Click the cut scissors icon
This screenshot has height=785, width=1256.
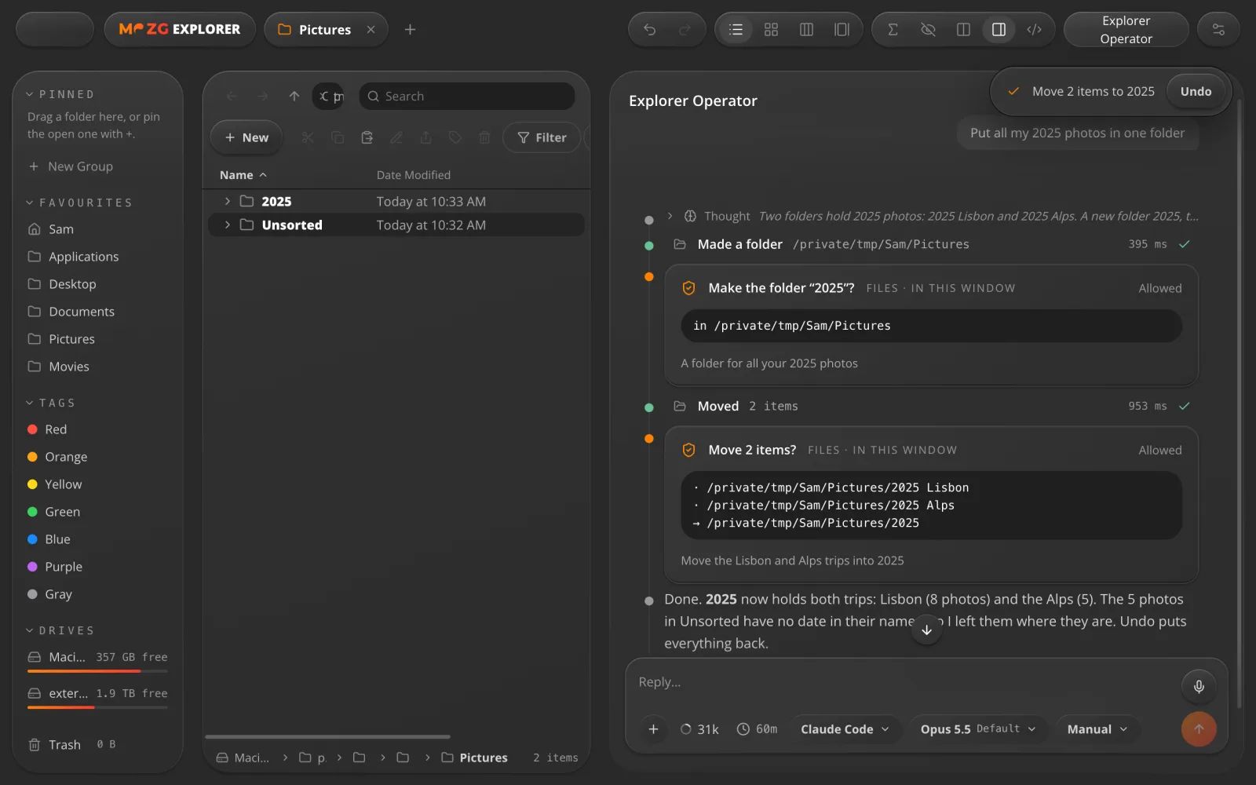click(x=308, y=137)
